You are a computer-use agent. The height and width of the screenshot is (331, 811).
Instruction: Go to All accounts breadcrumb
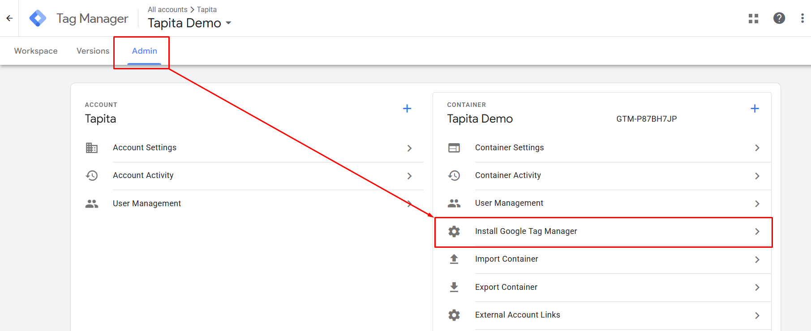point(167,9)
